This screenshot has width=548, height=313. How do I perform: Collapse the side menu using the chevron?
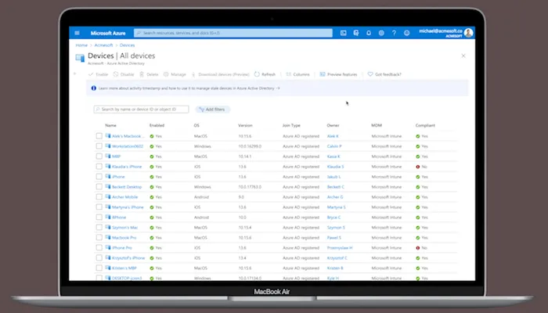click(75, 74)
